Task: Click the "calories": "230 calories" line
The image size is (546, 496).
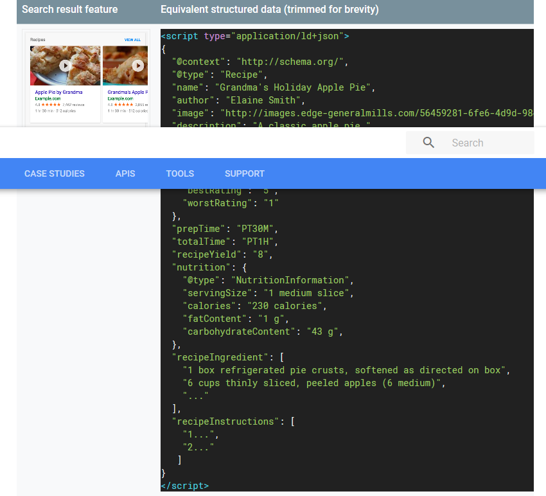Action: pyautogui.click(x=254, y=306)
